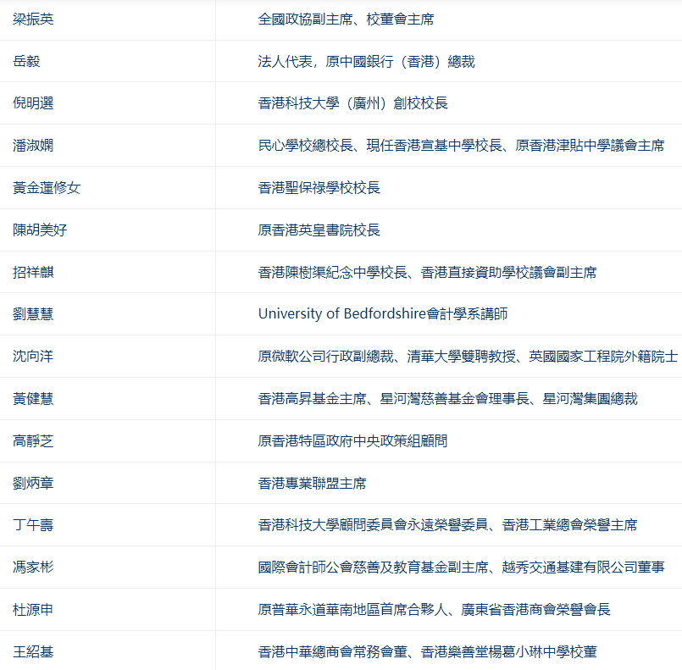Select the name 沈向洋
Screen dimensions: 682x670
[x=33, y=356]
